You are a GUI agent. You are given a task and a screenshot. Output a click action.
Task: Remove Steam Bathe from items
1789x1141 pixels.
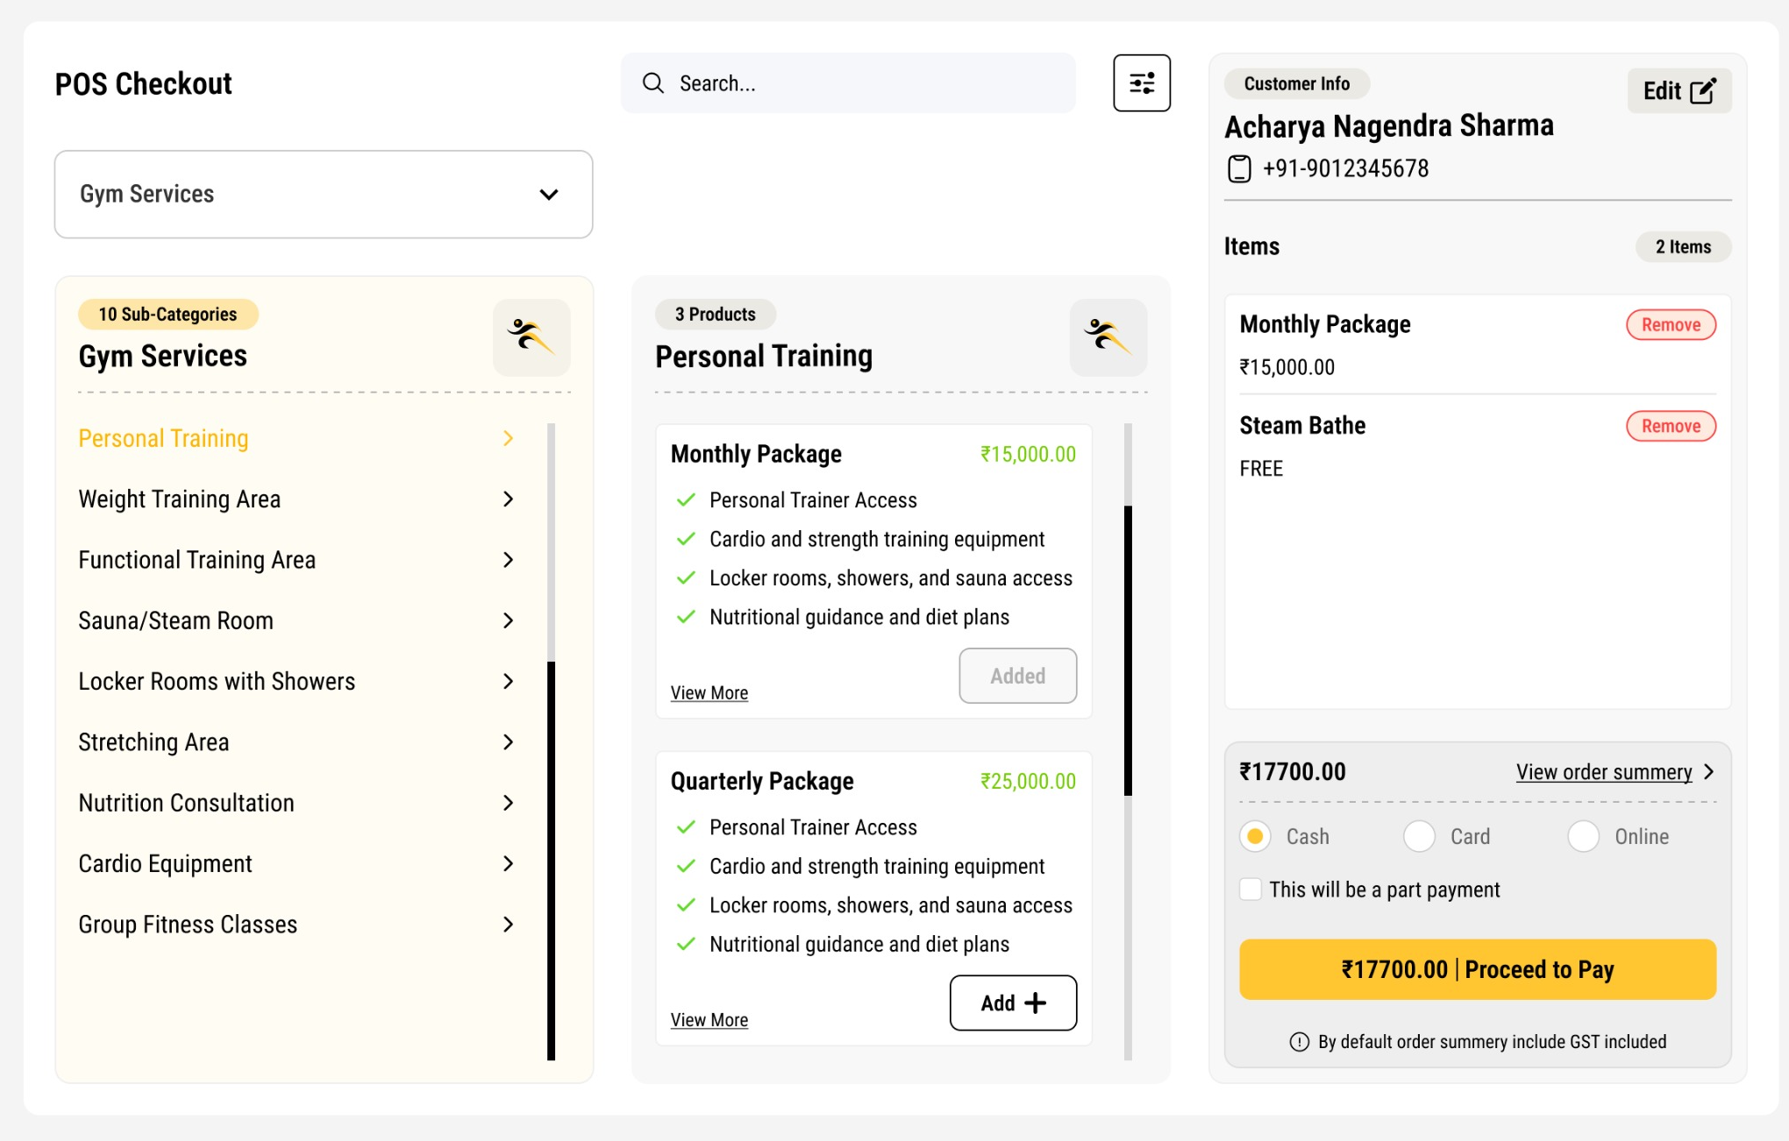click(1670, 426)
